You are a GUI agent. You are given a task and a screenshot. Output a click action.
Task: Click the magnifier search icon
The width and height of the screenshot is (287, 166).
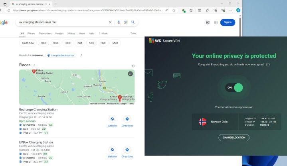133,22
